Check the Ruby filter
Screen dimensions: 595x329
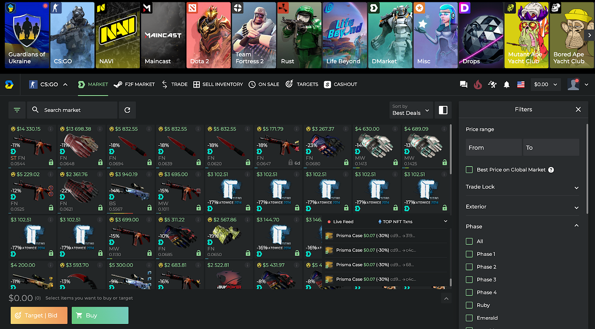[469, 305]
